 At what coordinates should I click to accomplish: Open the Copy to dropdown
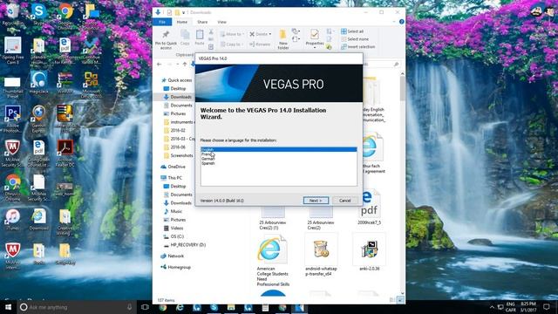coord(231,44)
